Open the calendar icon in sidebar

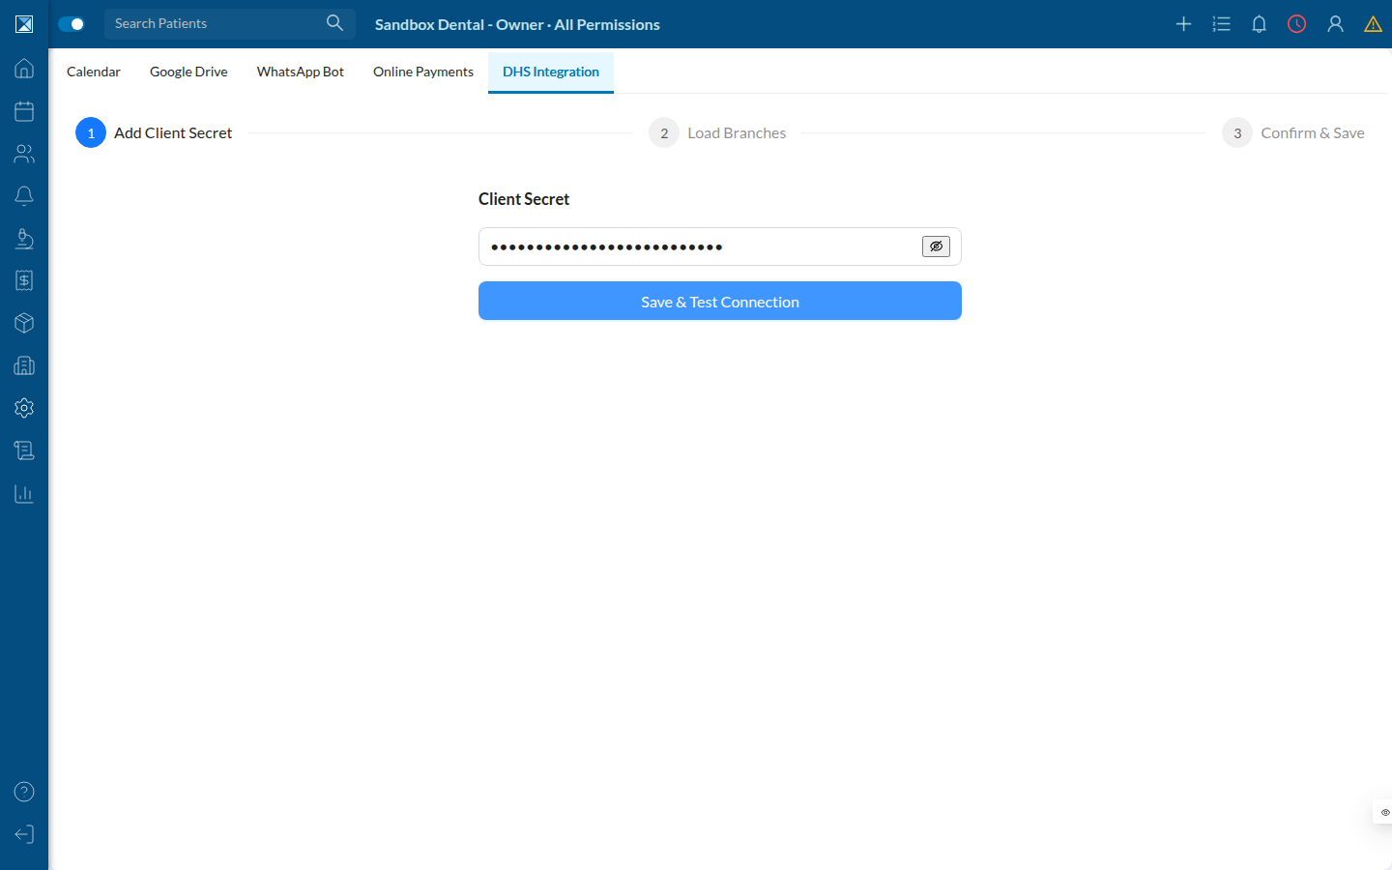pyautogui.click(x=24, y=111)
